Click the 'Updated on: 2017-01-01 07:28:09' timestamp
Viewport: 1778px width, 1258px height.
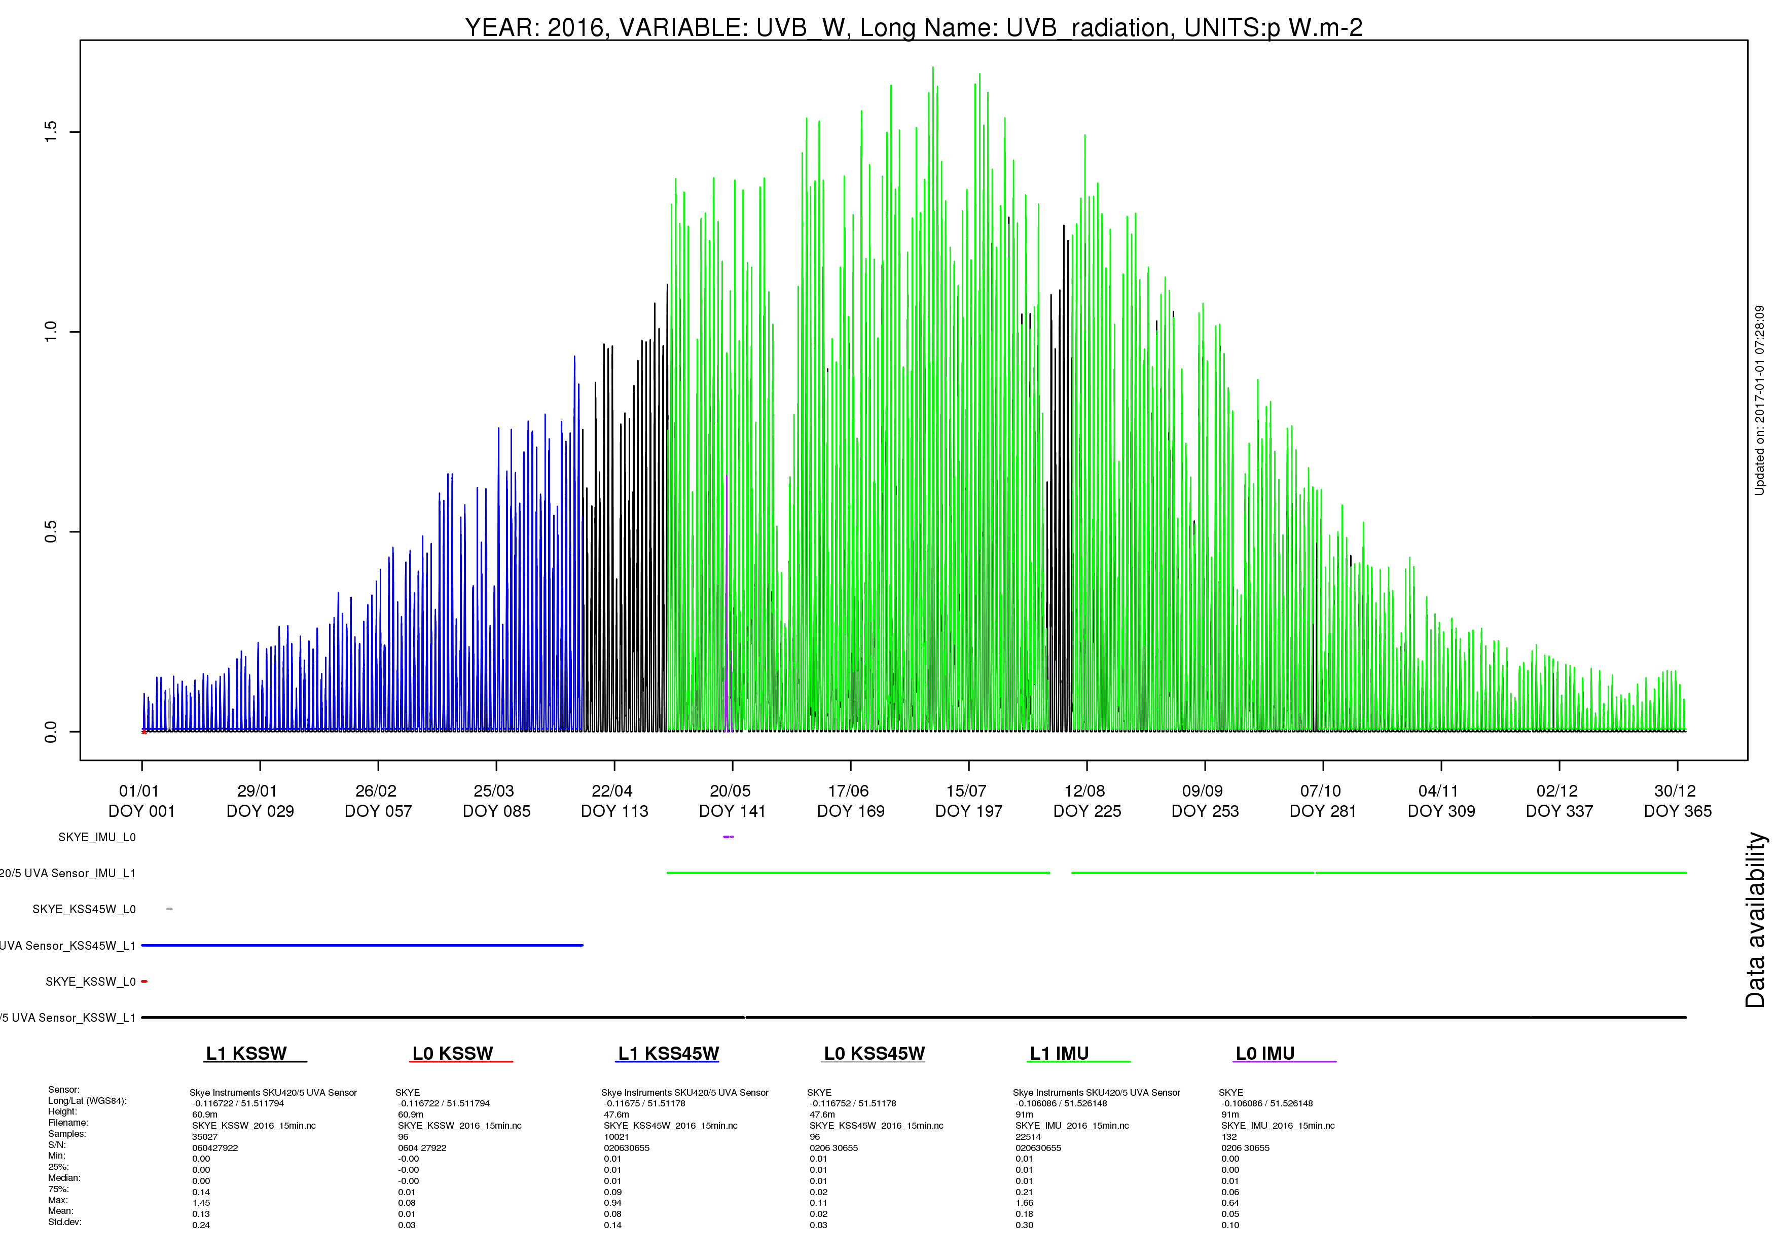[1759, 400]
